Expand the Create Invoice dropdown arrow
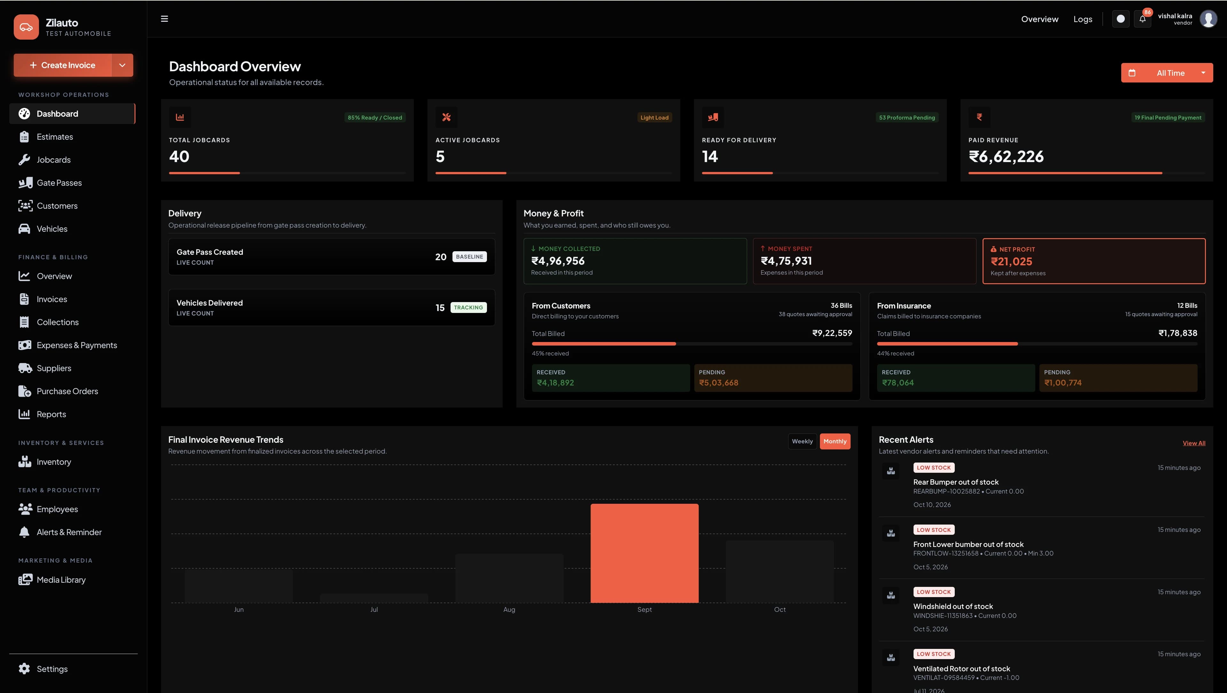The width and height of the screenshot is (1227, 693). 122,65
